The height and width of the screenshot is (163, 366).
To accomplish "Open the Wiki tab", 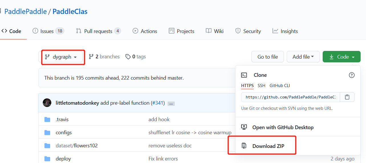I will [215, 31].
